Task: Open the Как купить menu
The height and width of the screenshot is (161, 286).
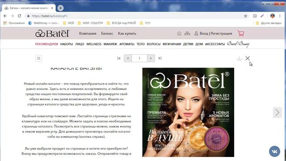Action: 127,34
